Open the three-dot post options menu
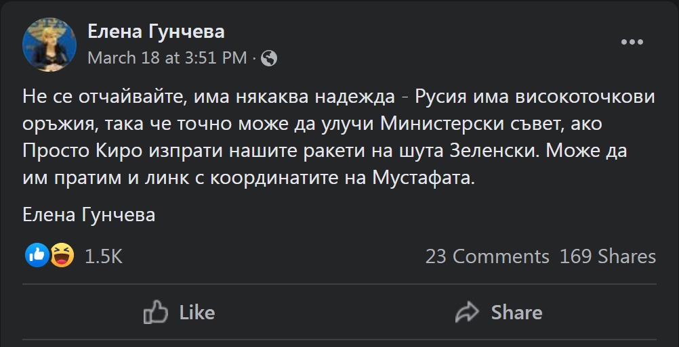679x347 pixels. (632, 42)
